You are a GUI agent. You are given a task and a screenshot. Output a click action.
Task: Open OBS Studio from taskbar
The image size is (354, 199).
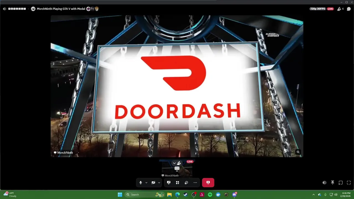coord(194,195)
